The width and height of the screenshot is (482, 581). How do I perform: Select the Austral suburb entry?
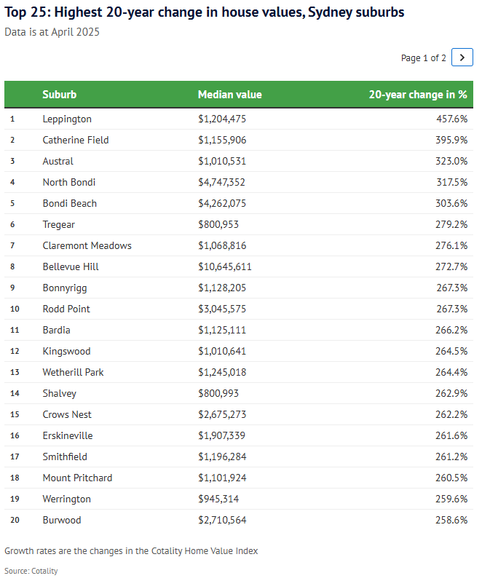(x=58, y=161)
